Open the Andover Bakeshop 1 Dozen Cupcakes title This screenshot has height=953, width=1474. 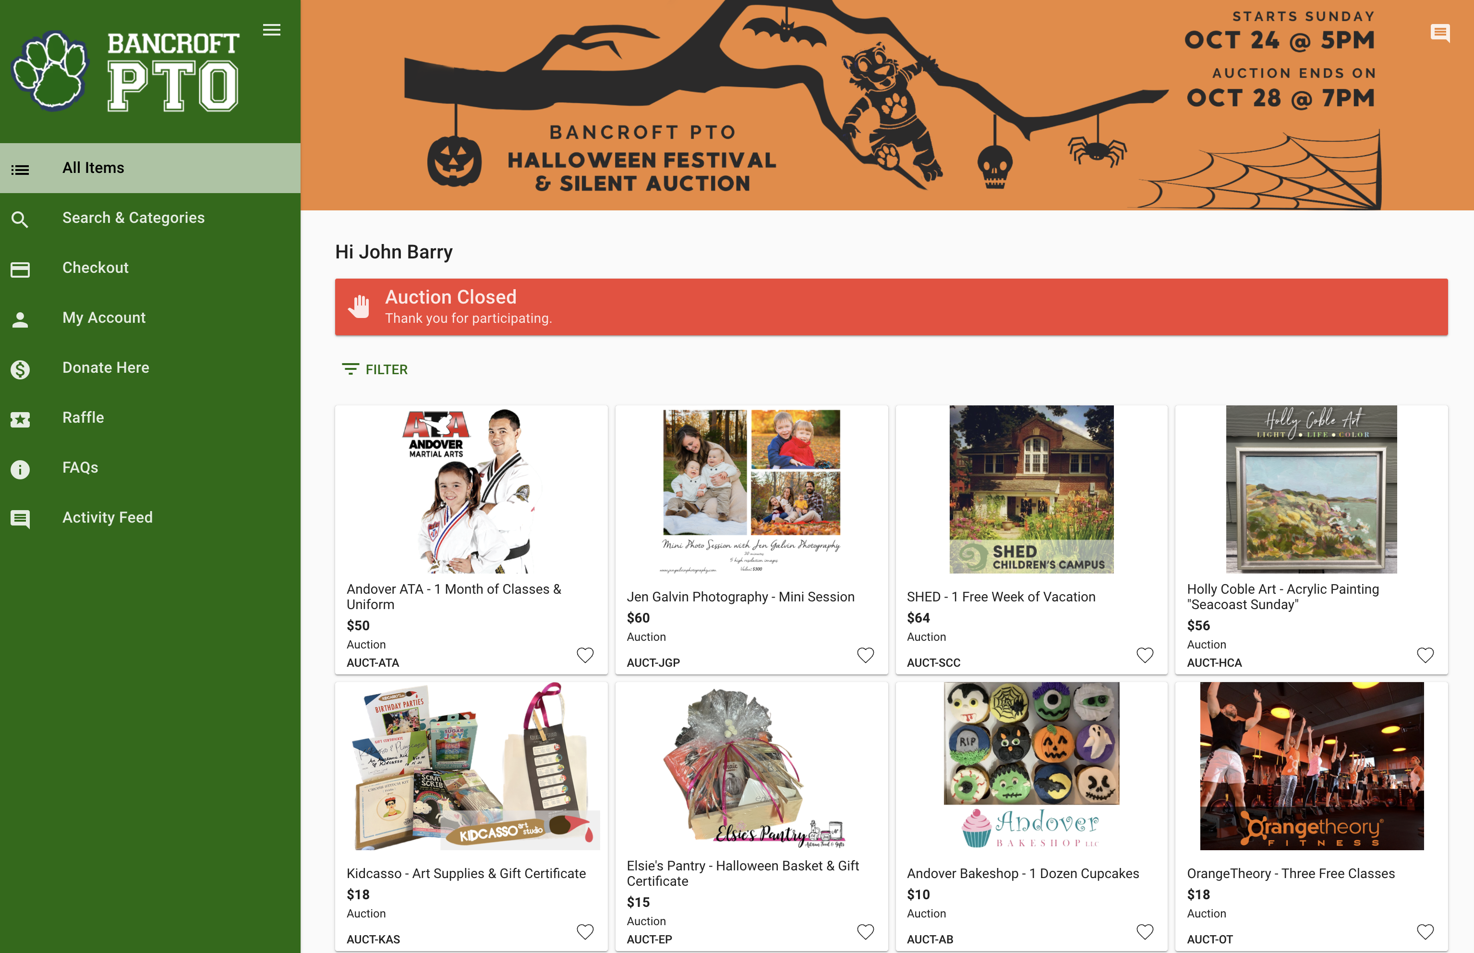(x=1023, y=873)
